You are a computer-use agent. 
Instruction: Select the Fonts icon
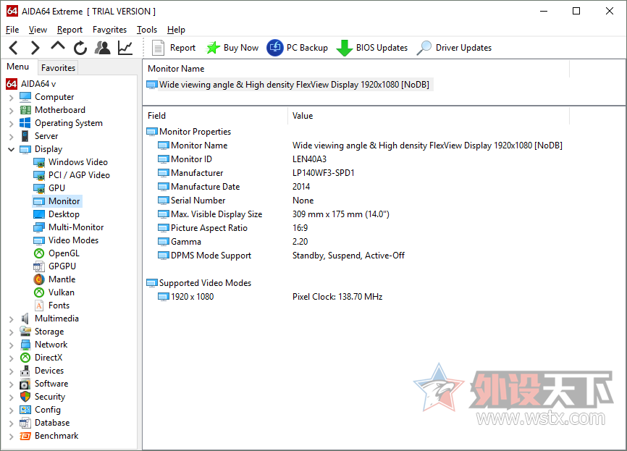click(39, 306)
